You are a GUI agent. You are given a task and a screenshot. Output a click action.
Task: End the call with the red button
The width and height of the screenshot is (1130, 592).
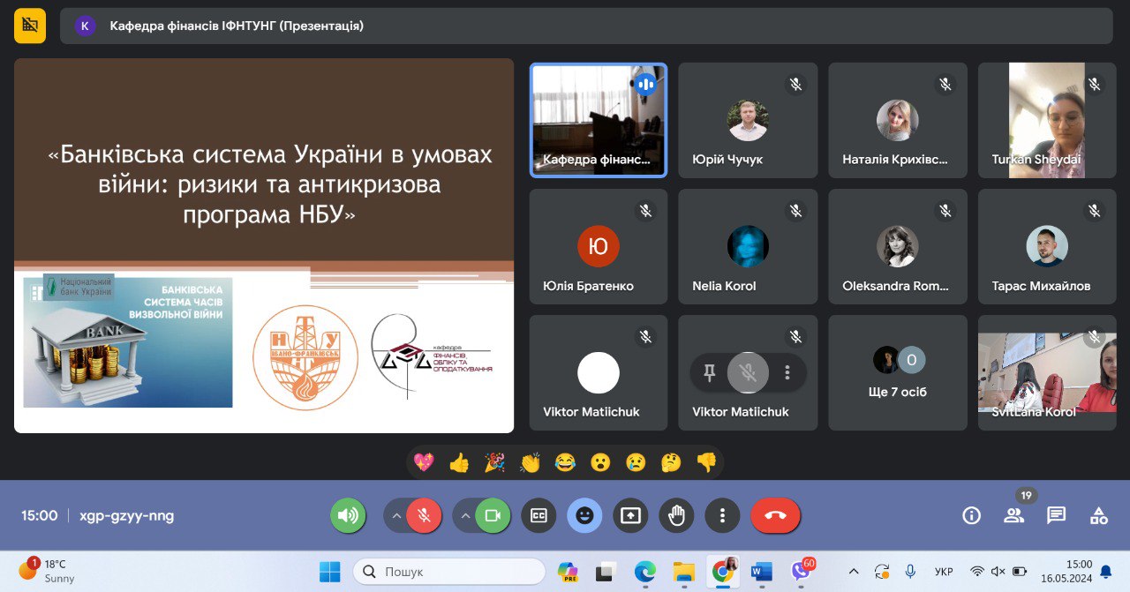coord(775,515)
